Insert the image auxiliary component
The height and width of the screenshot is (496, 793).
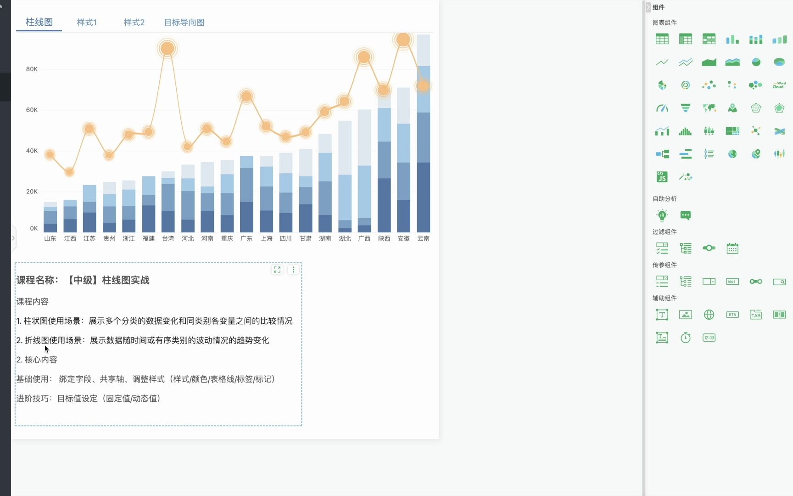pos(686,315)
